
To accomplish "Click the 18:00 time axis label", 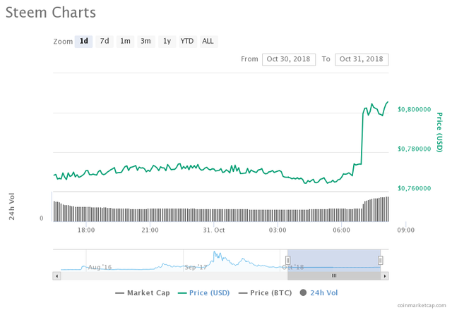I will coord(86,230).
